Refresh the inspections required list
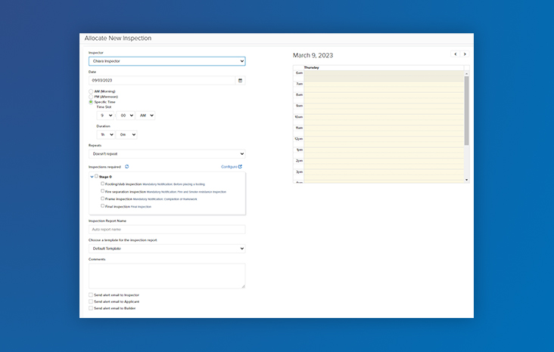 [127, 166]
